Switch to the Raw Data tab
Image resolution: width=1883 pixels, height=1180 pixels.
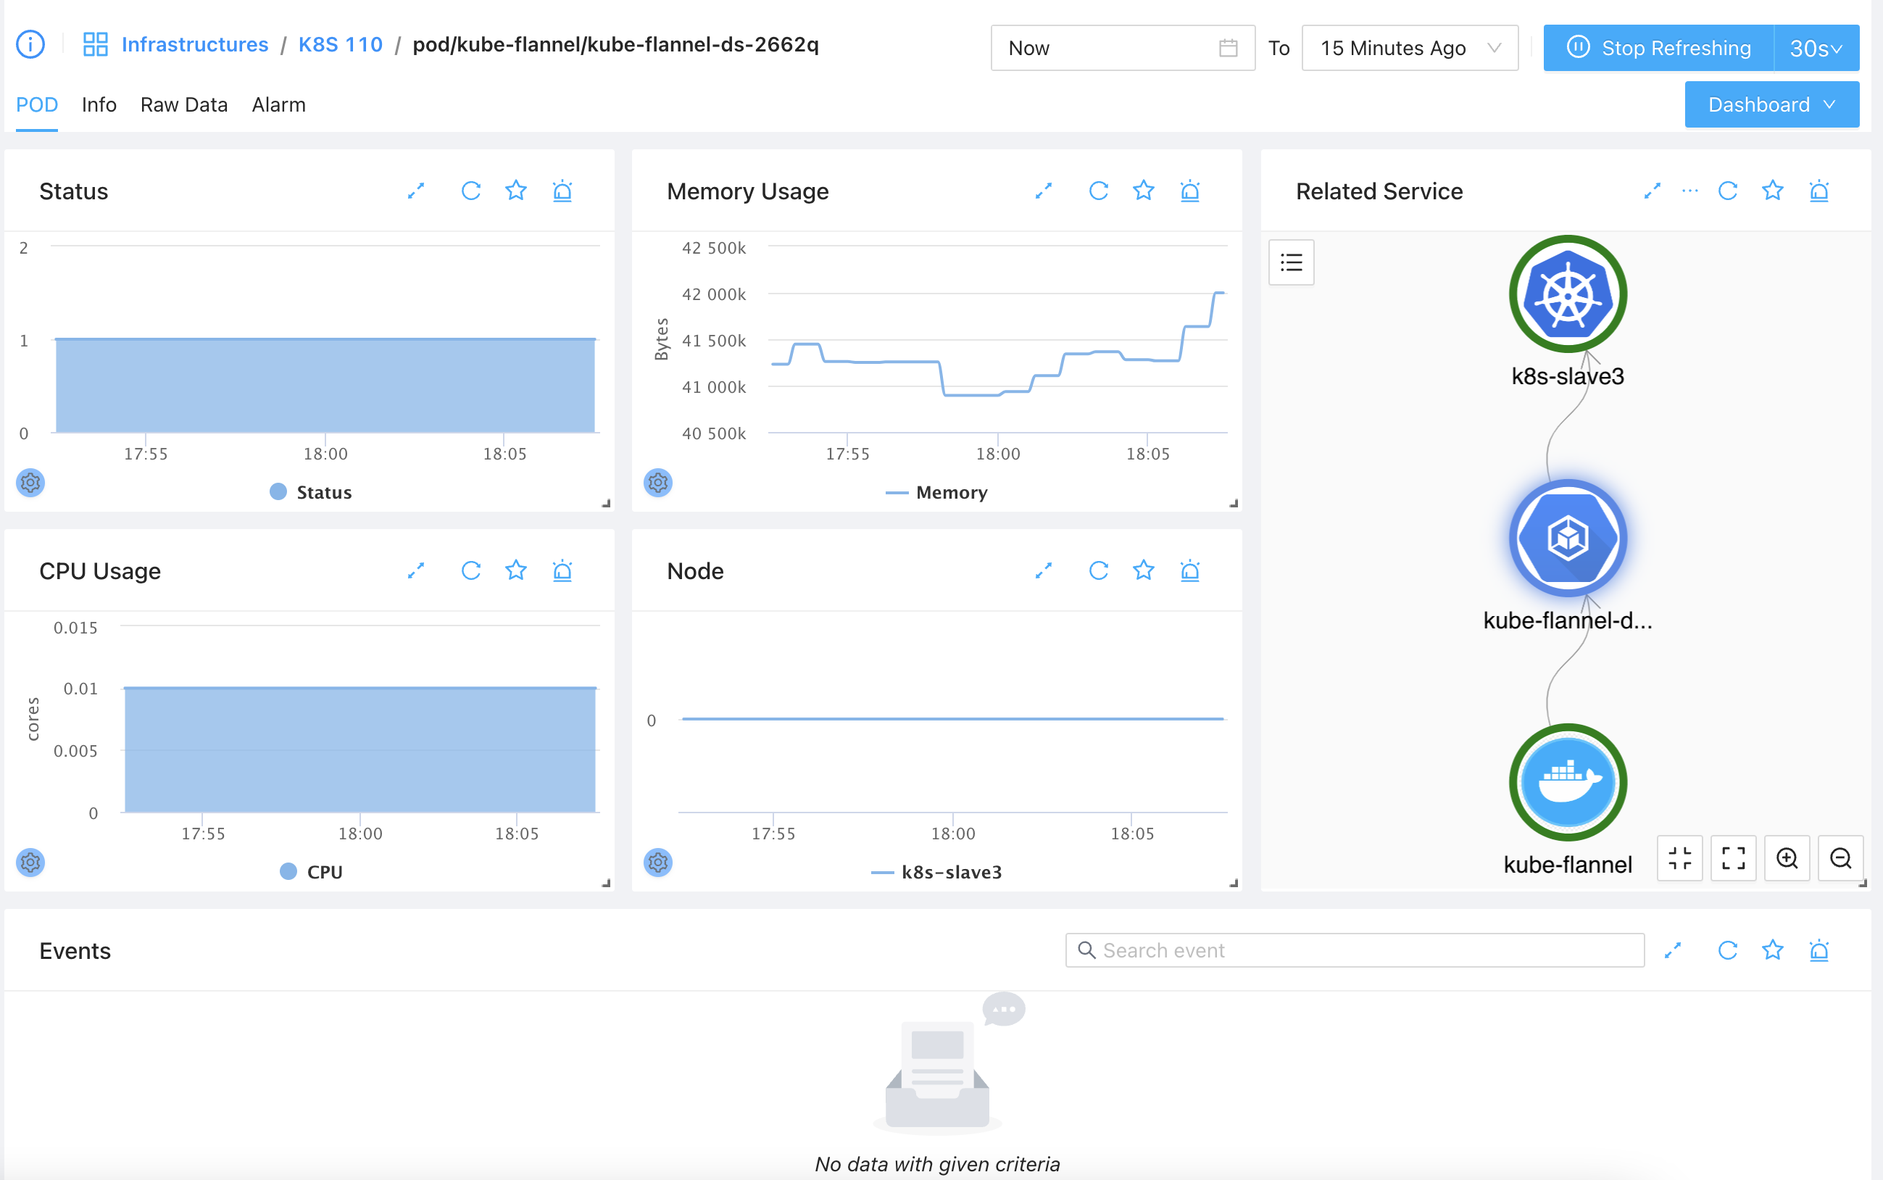pos(184,104)
